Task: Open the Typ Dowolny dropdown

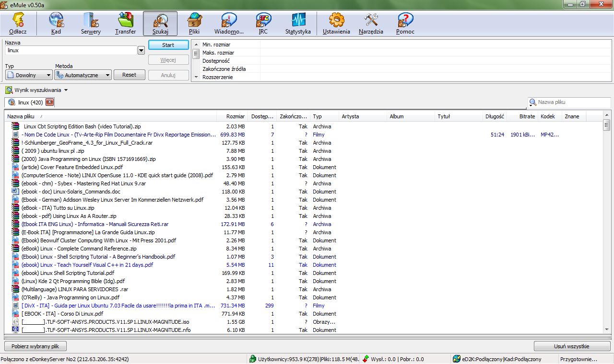Action: click(29, 75)
